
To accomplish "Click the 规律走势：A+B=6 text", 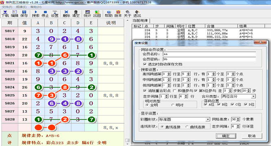I will (x=40, y=136).
